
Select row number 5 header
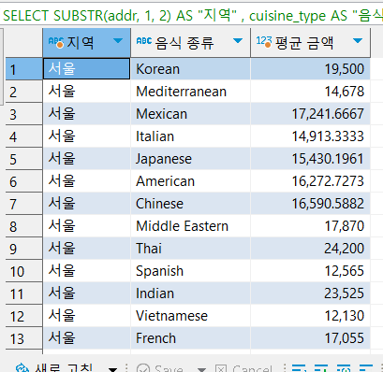pyautogui.click(x=23, y=159)
